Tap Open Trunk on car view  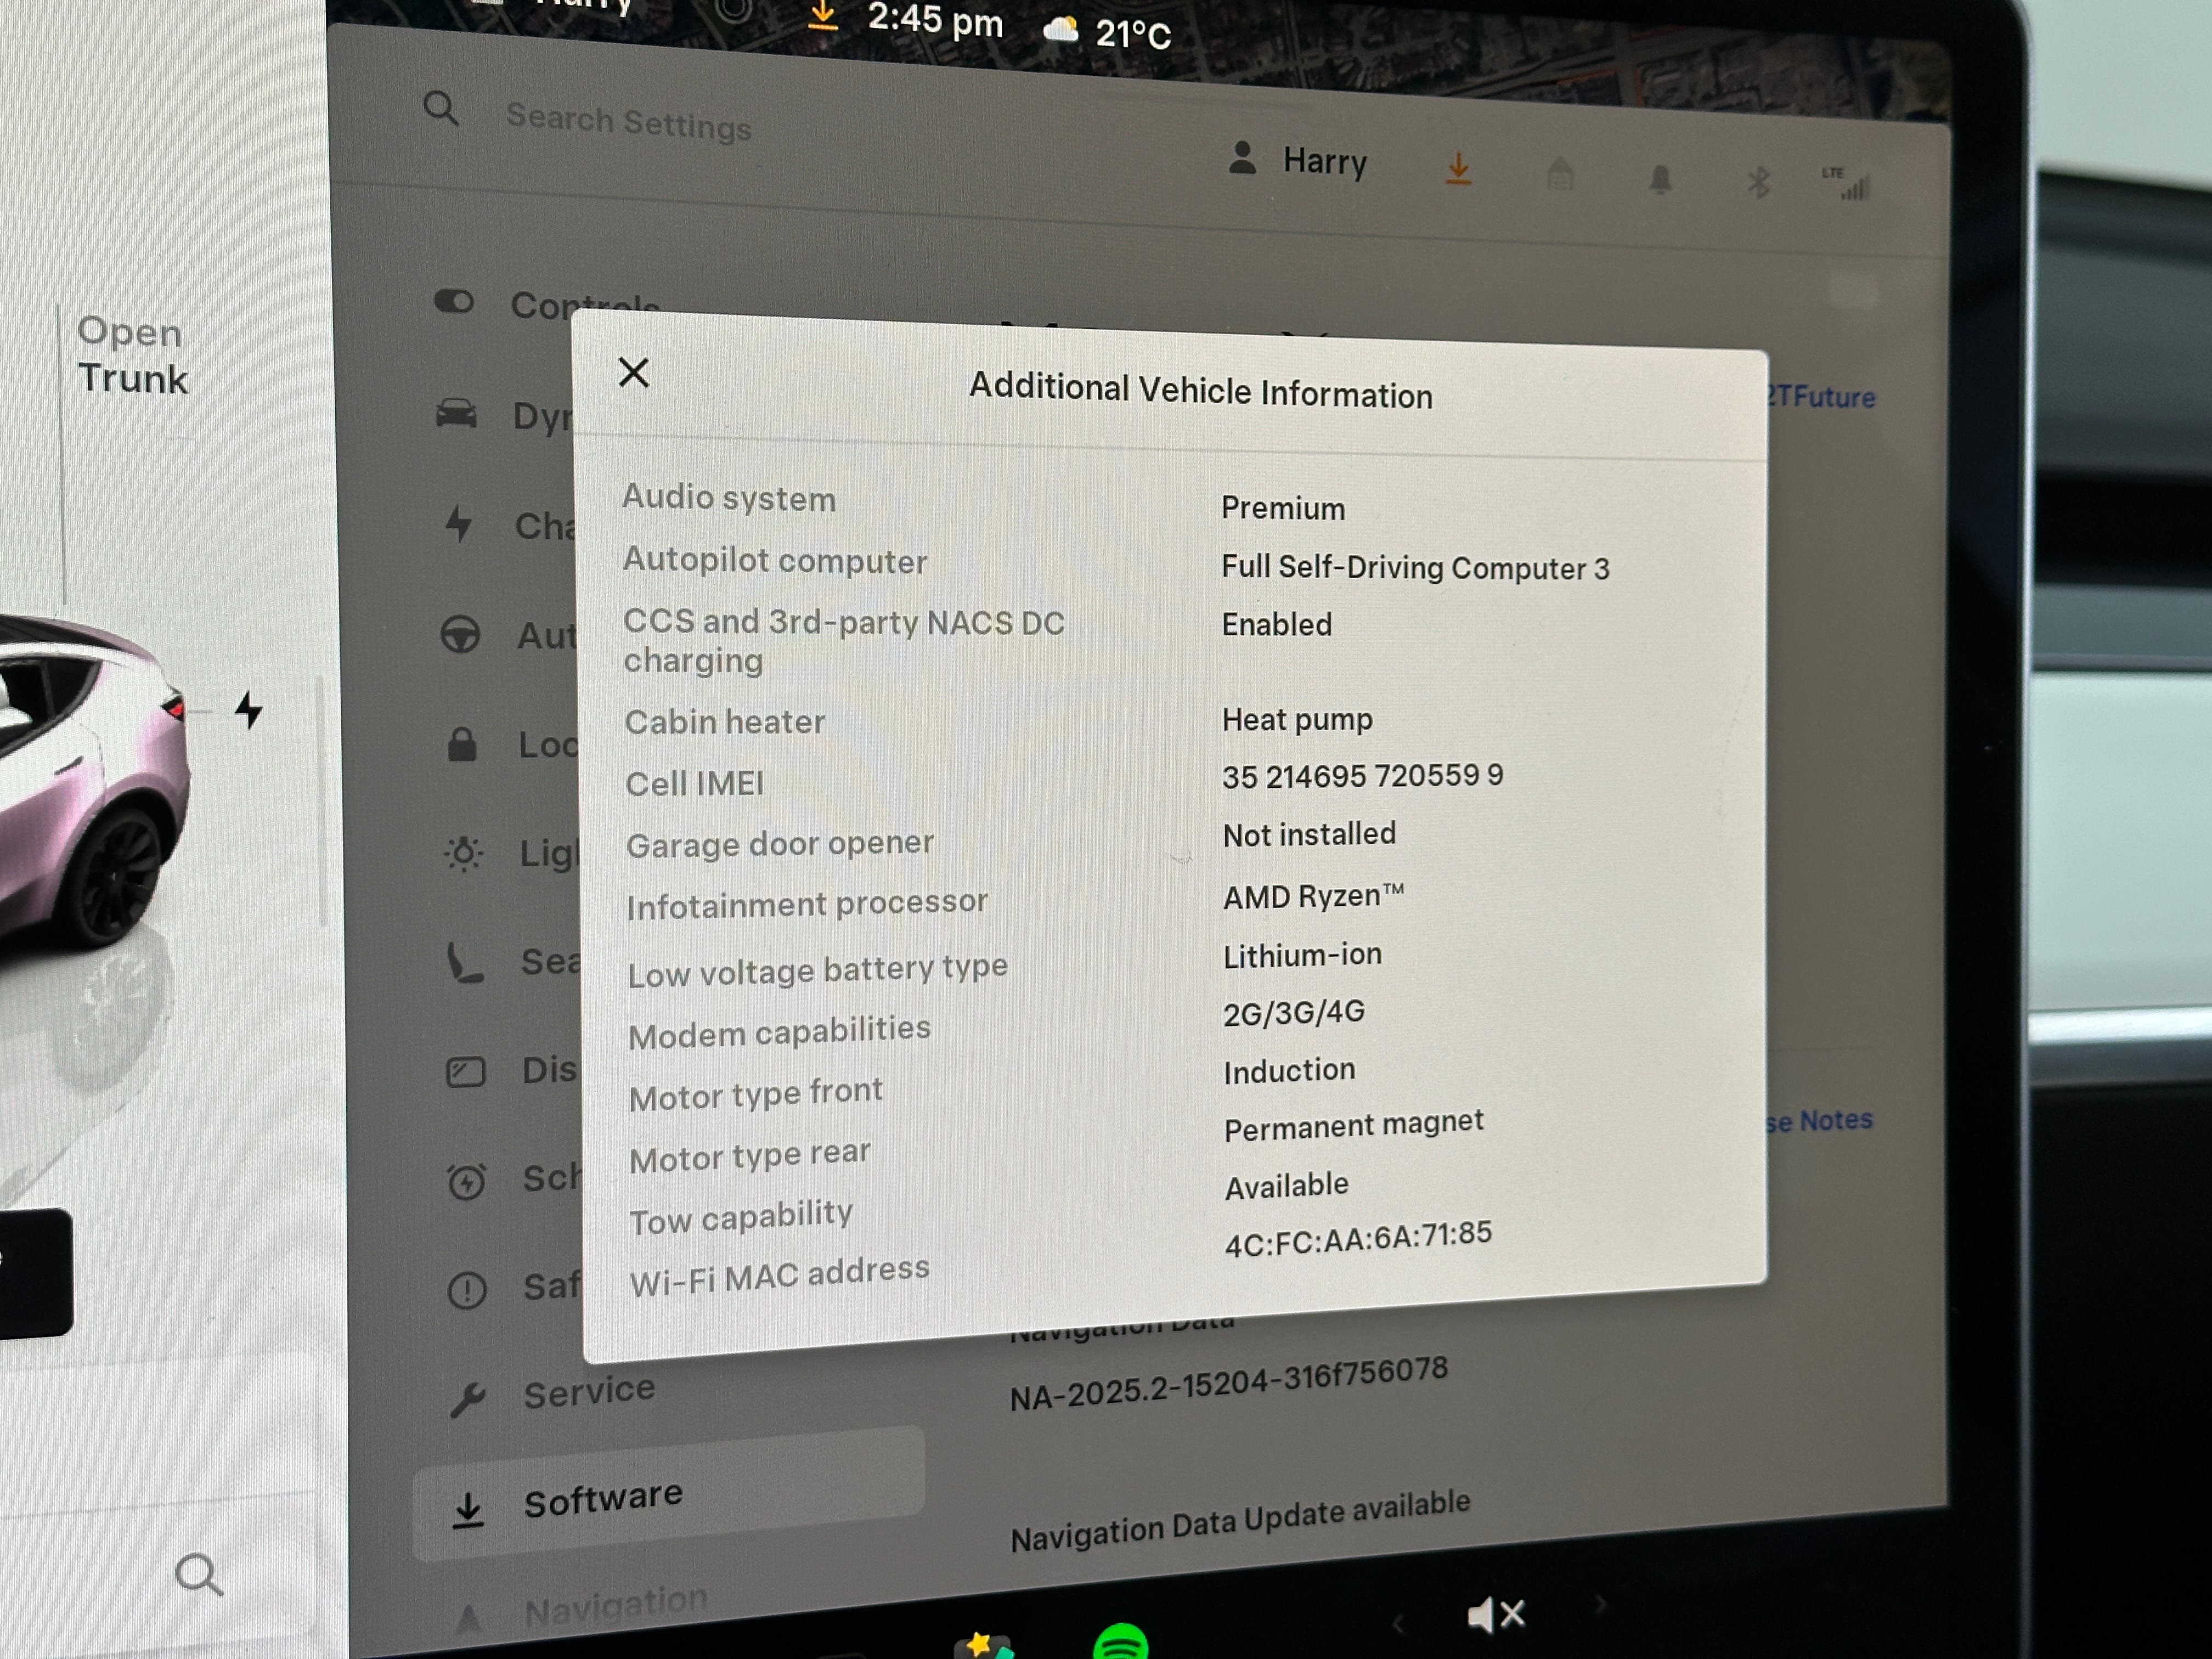click(x=132, y=355)
